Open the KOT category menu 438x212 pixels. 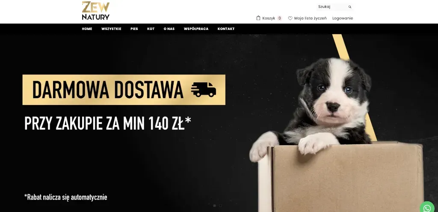(151, 29)
